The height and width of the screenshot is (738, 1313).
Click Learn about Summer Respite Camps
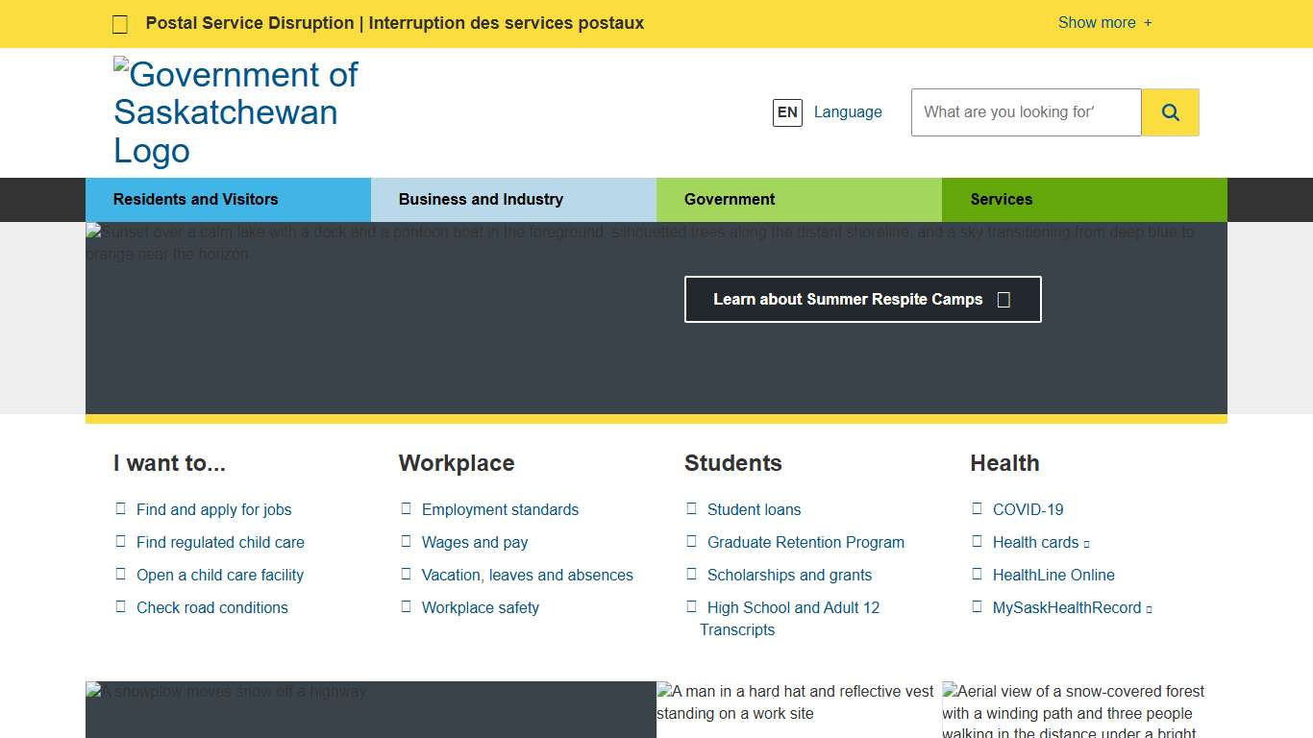click(x=847, y=299)
